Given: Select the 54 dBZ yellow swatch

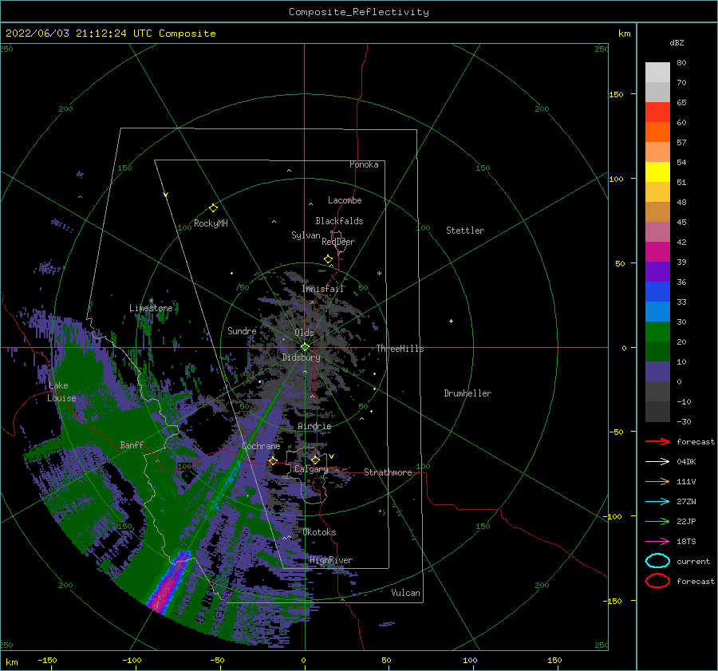Looking at the screenshot, I should (x=657, y=172).
